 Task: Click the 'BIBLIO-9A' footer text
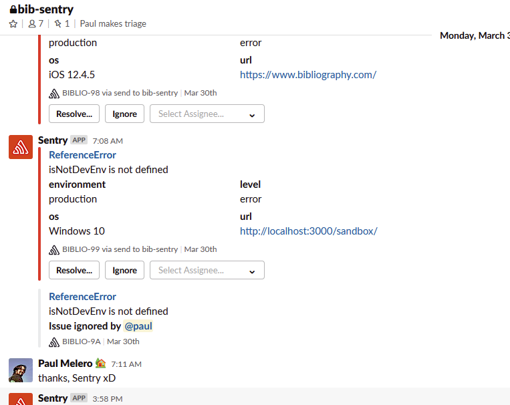[82, 342]
